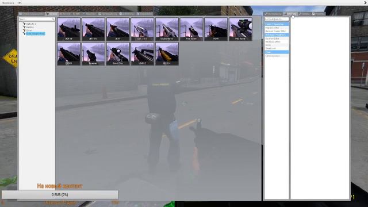Switch to the first tool-panel tab

click(x=273, y=14)
